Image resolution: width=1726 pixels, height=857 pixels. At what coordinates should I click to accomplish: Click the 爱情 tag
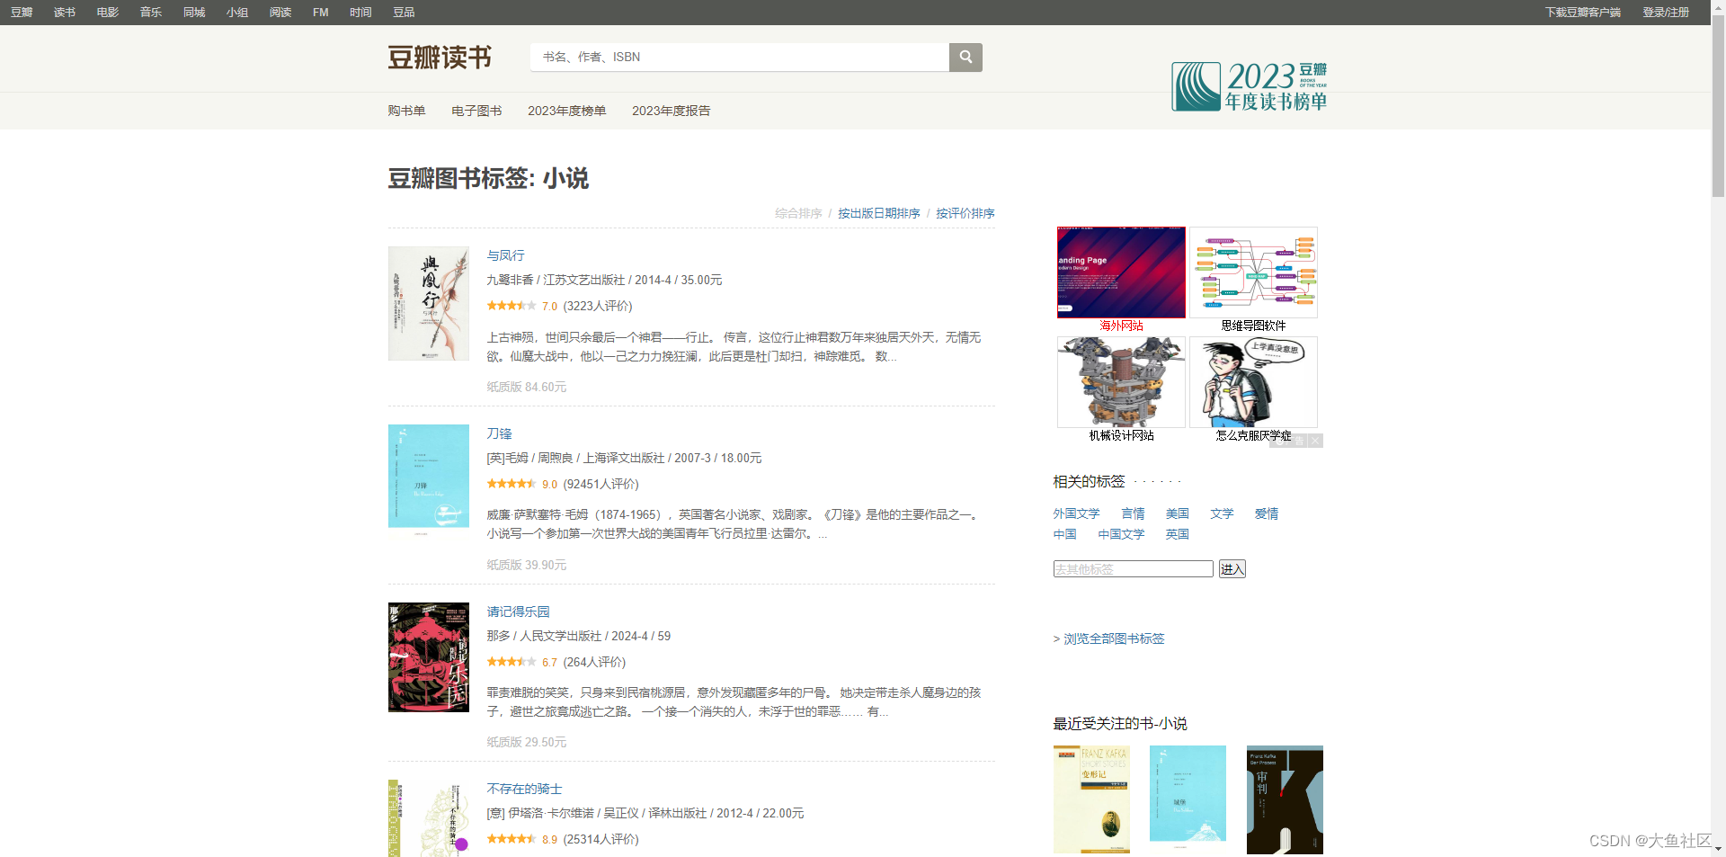pos(1267,513)
